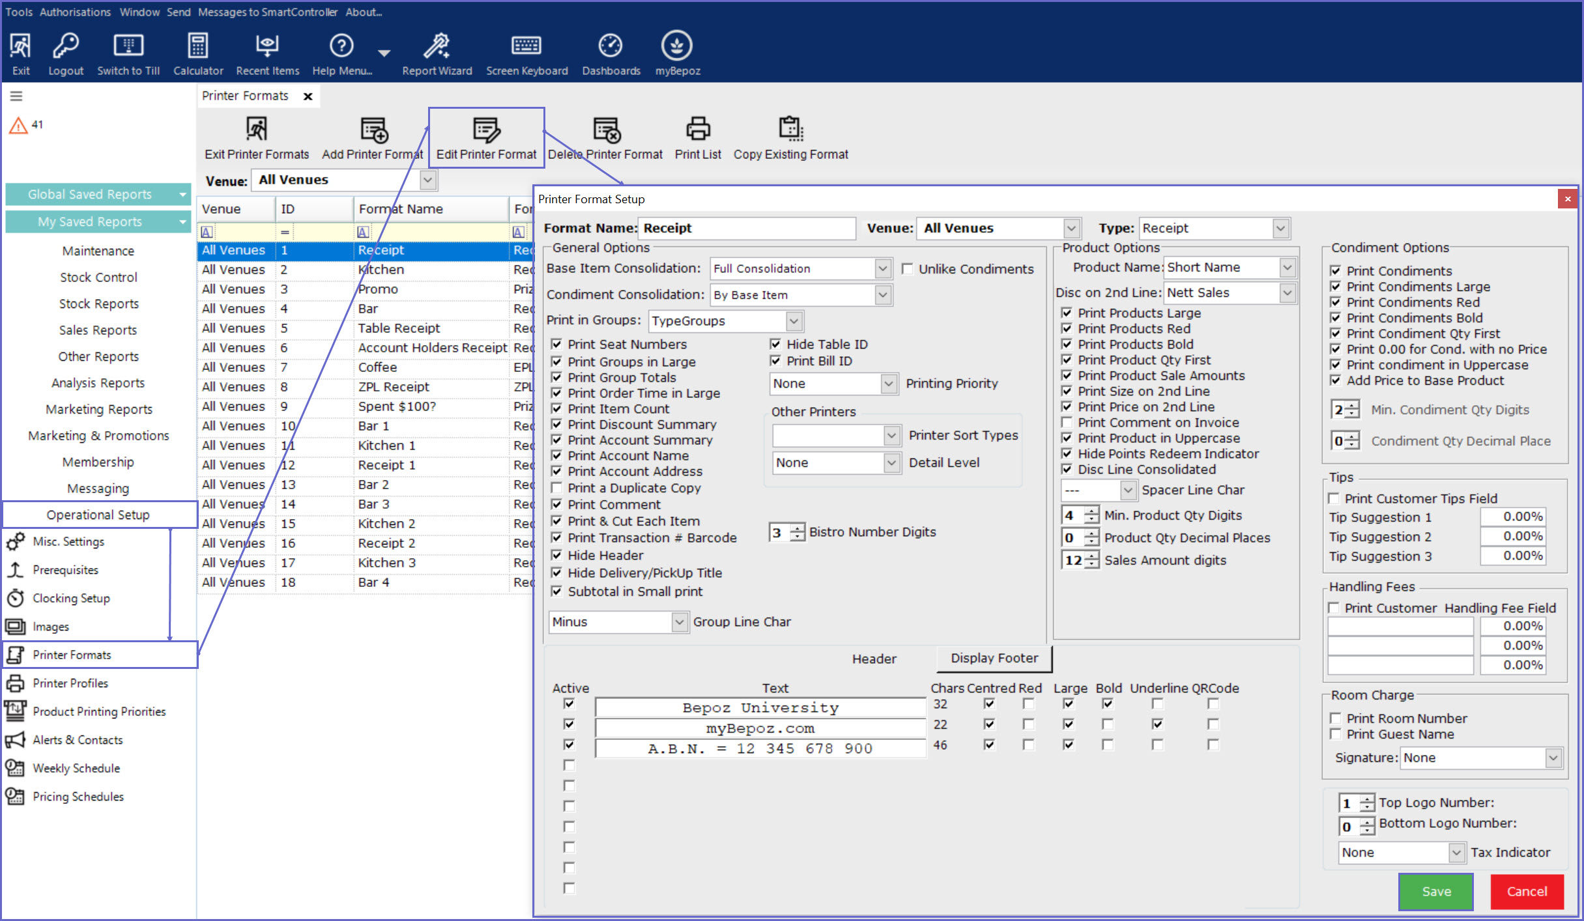This screenshot has width=1584, height=921.
Task: Check the Unlike Condiments option
Action: pos(907,269)
